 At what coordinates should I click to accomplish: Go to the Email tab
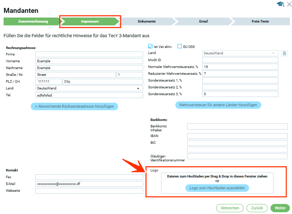[x=203, y=21]
